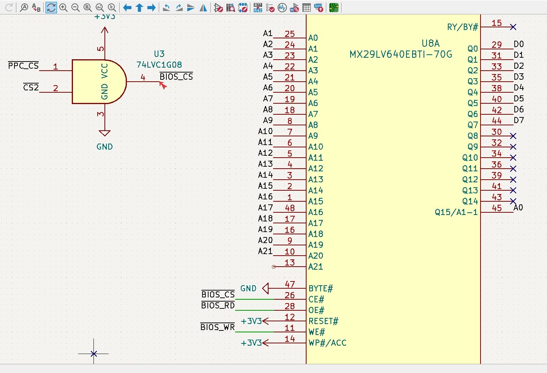547x373 pixels.
Task: Mirror the selection horizontally
Action: (x=203, y=8)
